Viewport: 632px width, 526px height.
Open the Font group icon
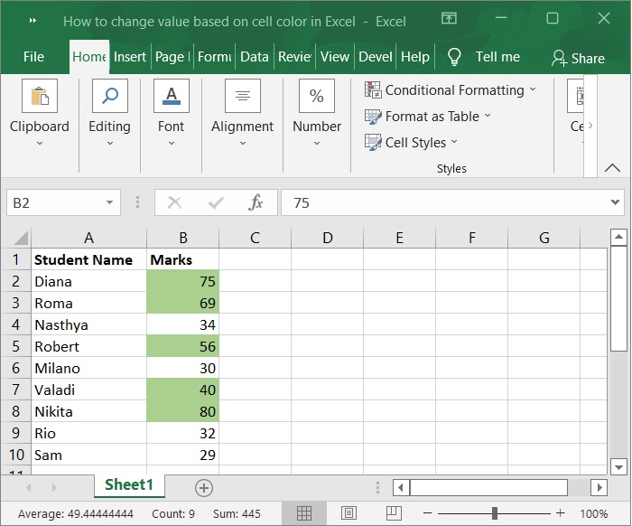click(x=171, y=97)
